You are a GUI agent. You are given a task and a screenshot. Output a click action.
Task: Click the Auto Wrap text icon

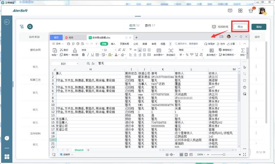(171, 51)
